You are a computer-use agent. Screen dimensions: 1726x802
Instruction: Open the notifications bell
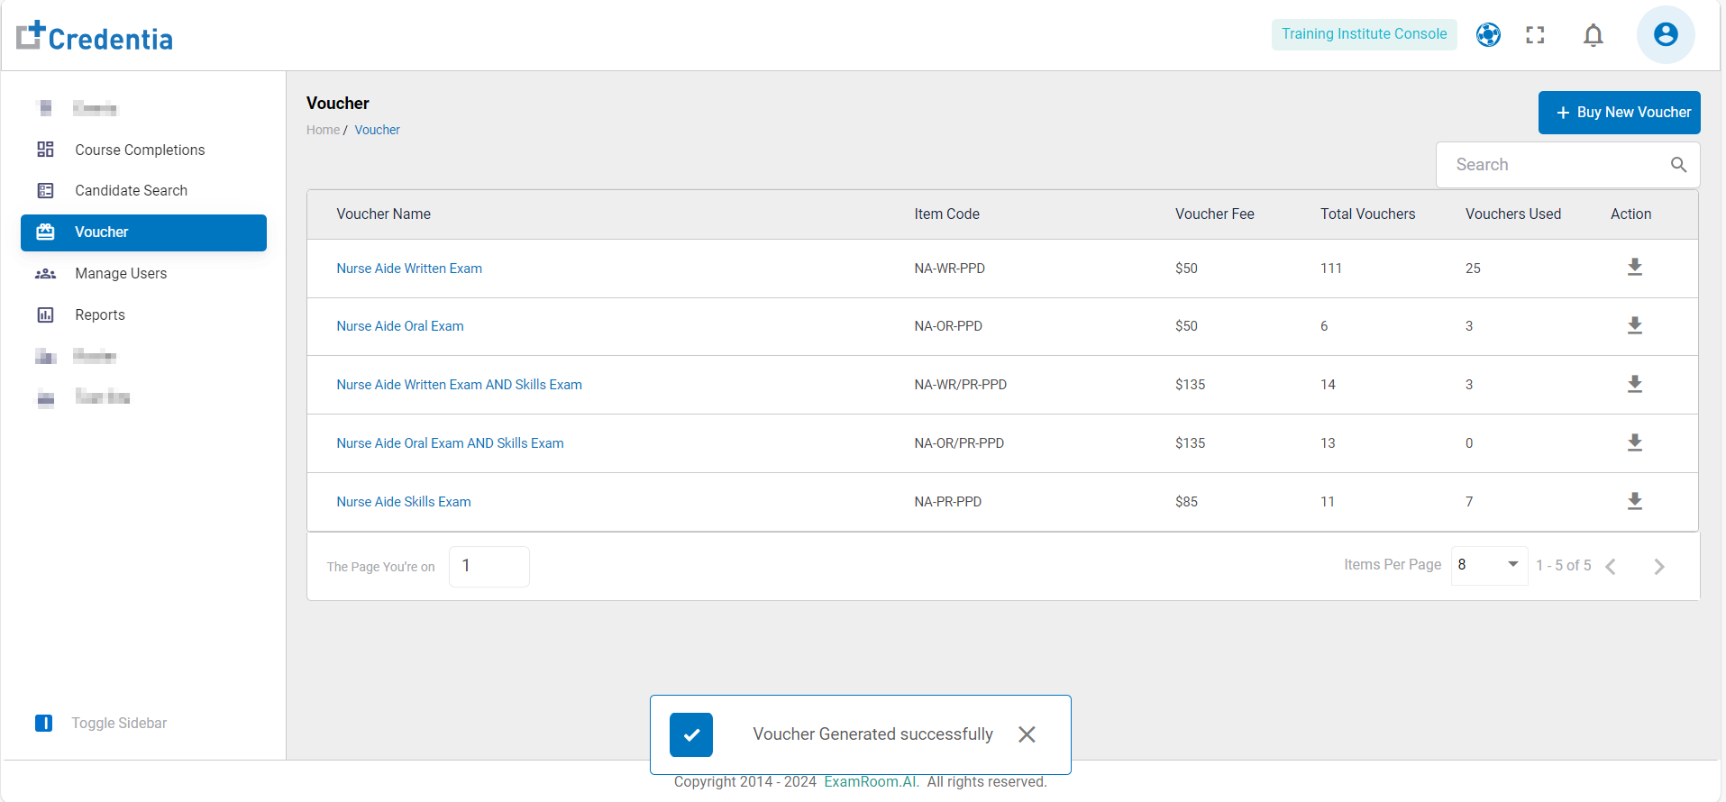[x=1594, y=35]
